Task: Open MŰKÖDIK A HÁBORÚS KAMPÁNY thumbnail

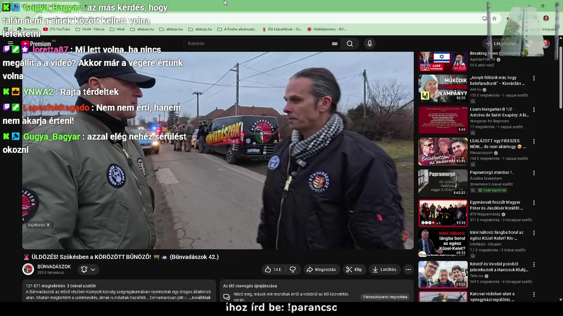Action: coord(443,88)
